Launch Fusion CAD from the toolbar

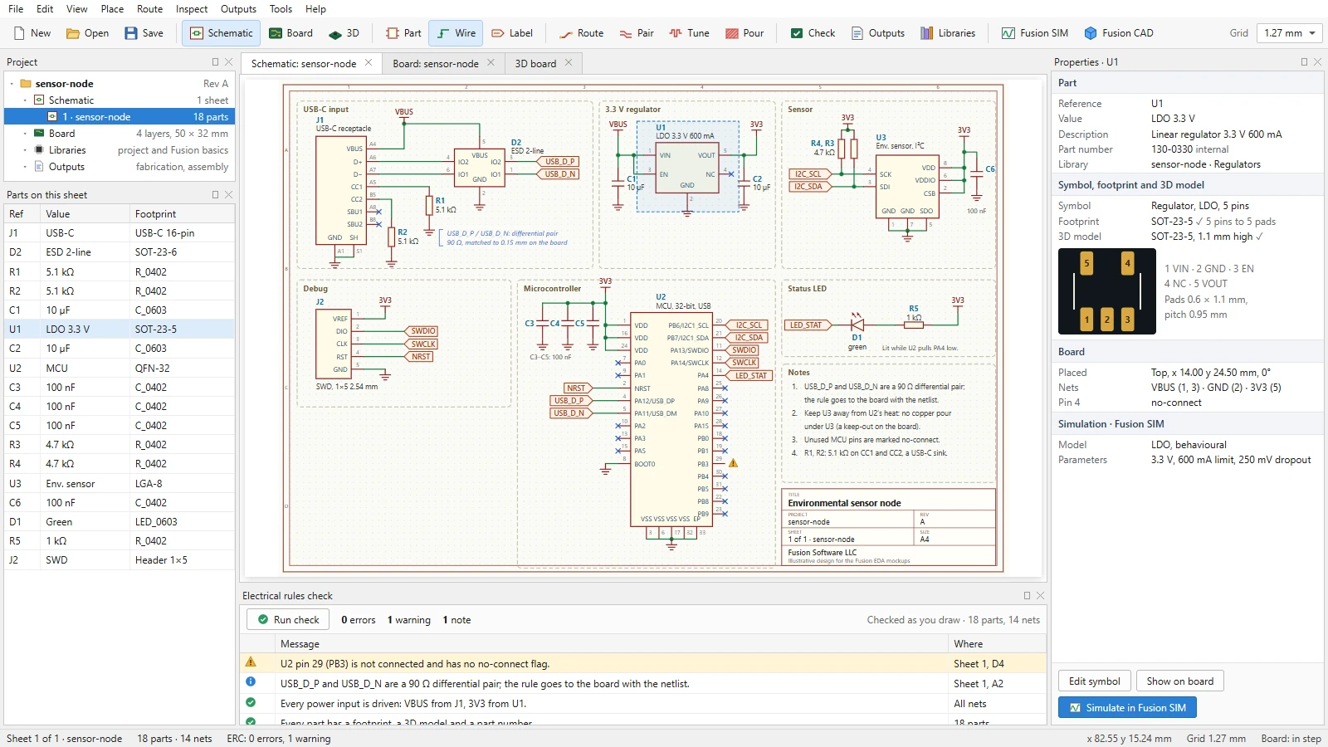point(1118,33)
